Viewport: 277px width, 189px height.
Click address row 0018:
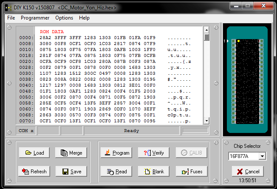(x=26, y=56)
